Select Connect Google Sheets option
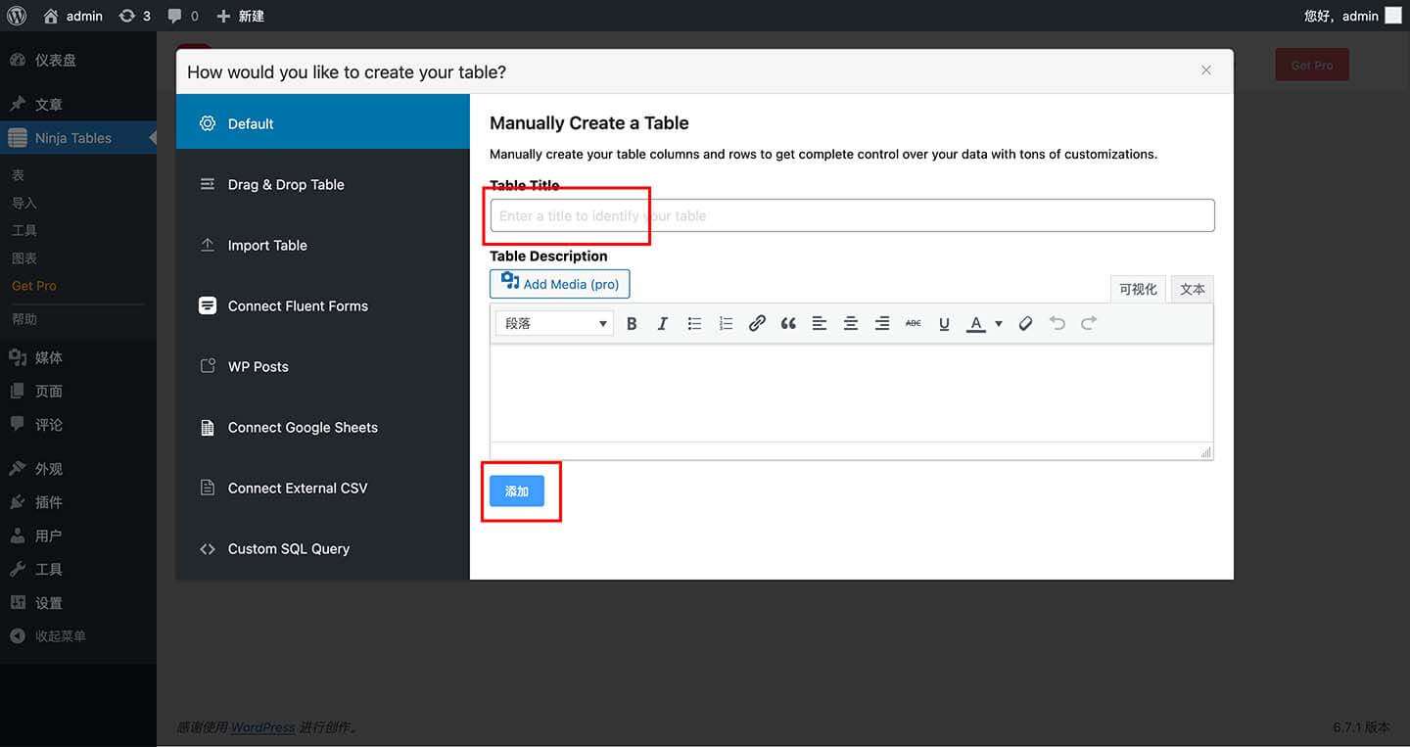 point(323,427)
